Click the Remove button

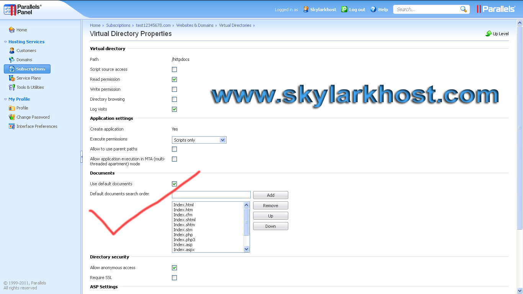[271, 206]
